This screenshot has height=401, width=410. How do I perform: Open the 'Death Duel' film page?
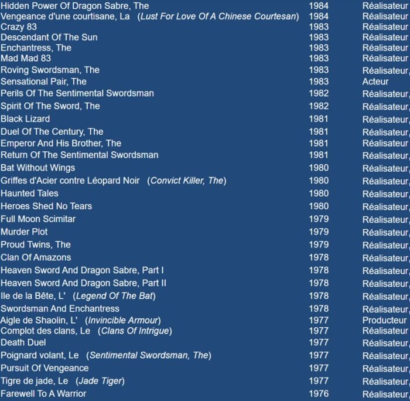click(23, 342)
